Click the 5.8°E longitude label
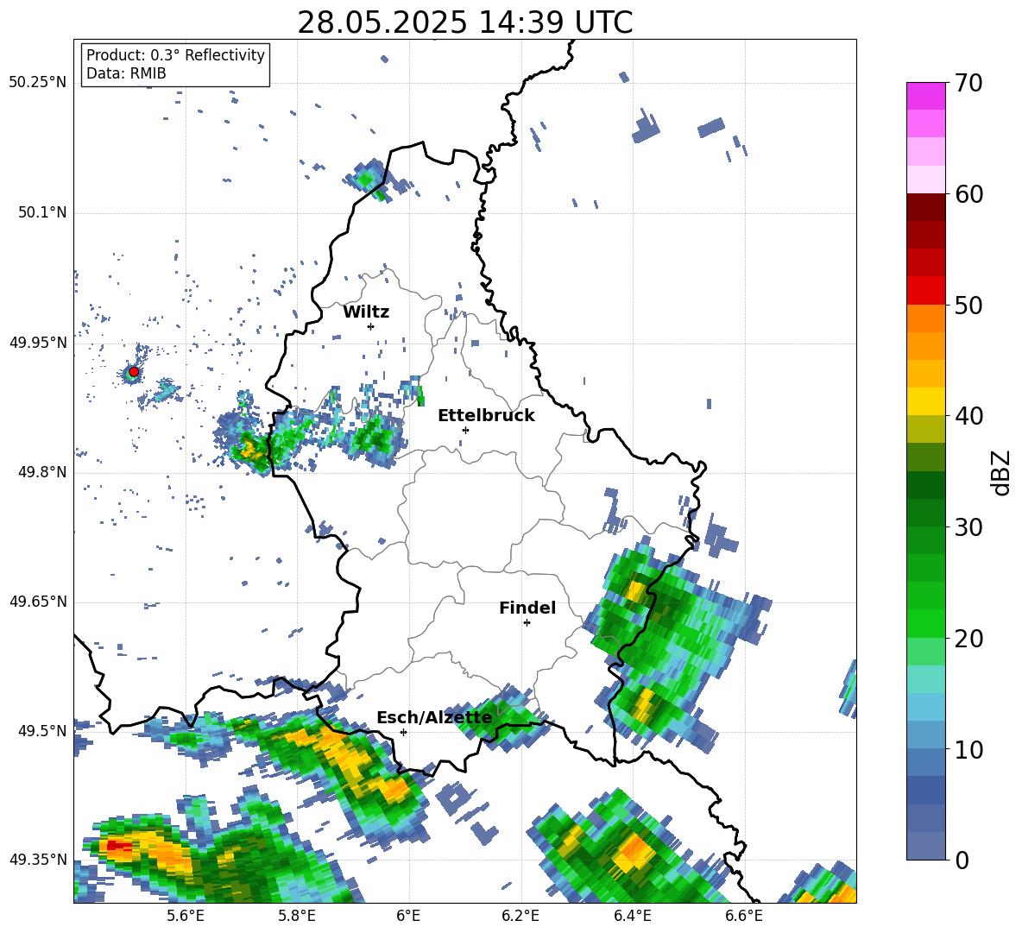Viewport: 1022px width, 933px height. [x=297, y=916]
